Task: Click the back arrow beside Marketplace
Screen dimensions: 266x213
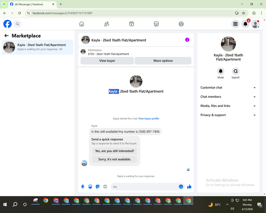Action: 6,36
